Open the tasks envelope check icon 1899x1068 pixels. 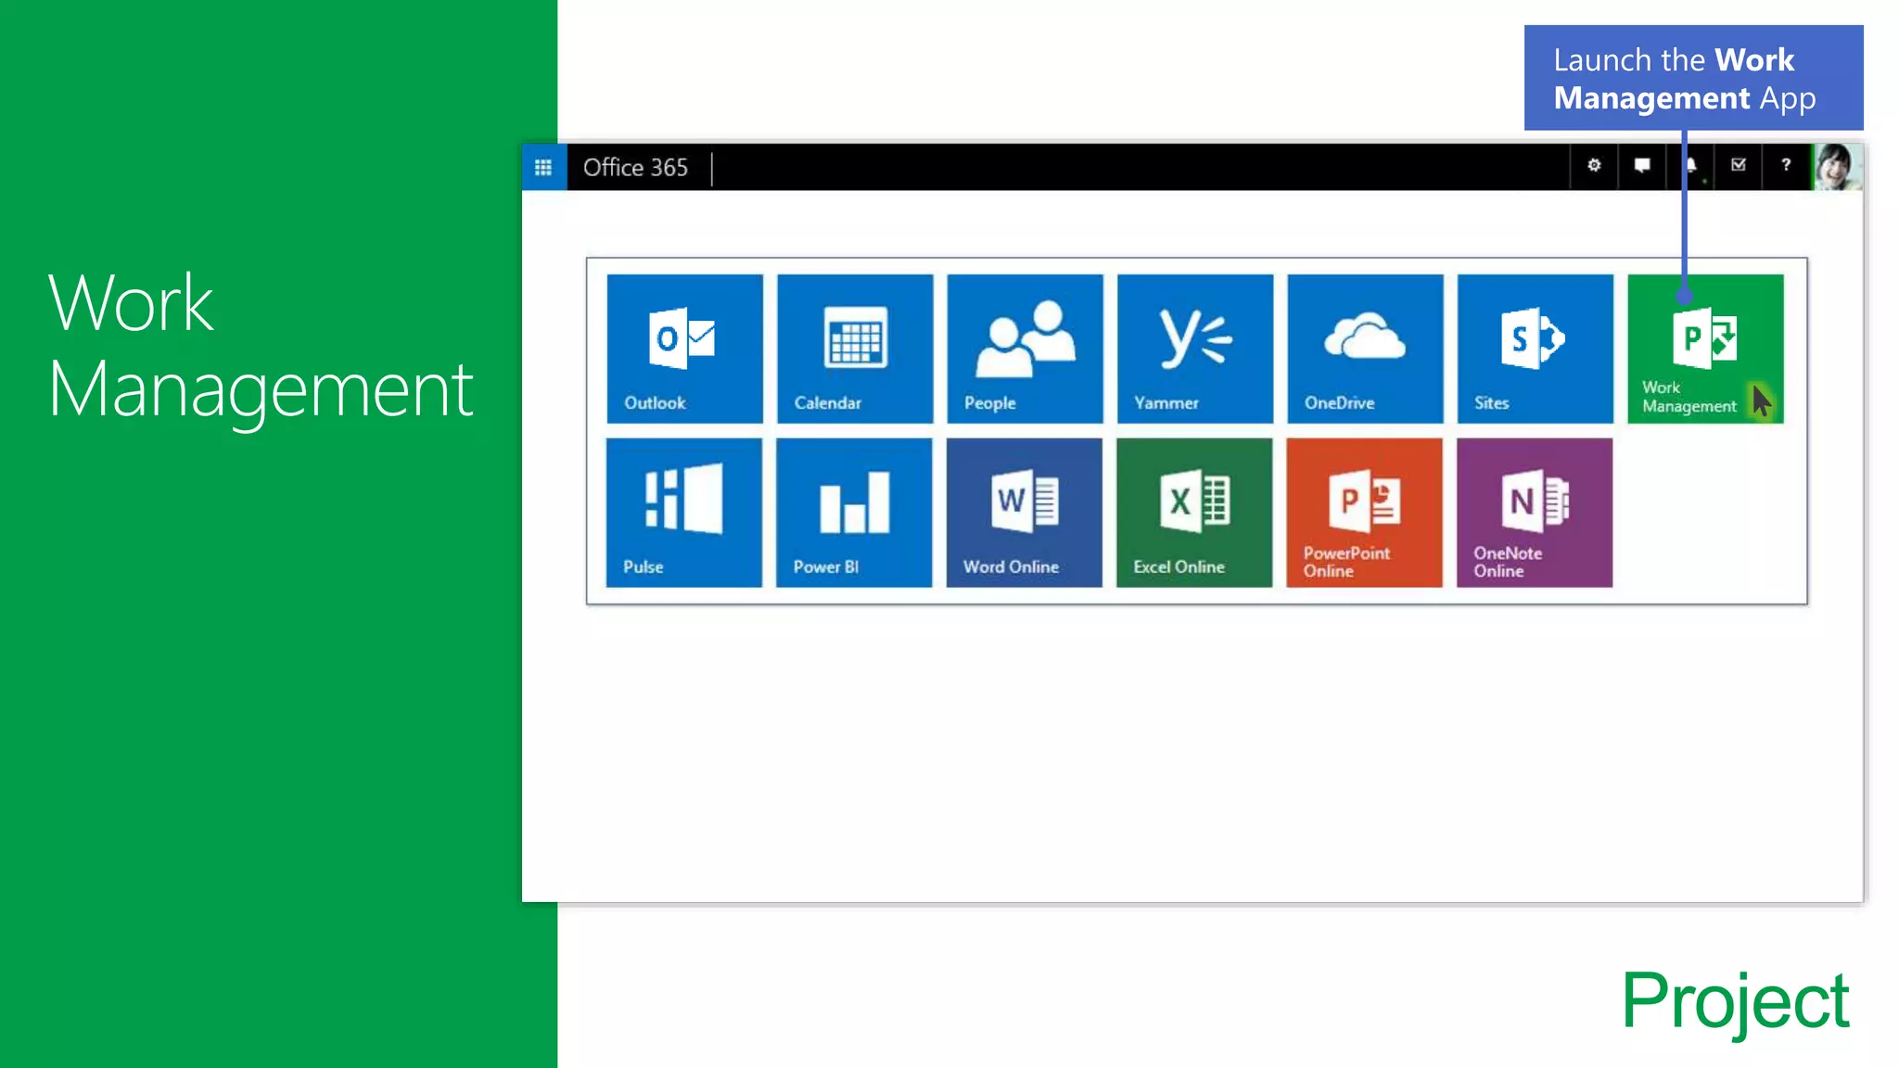point(1739,166)
